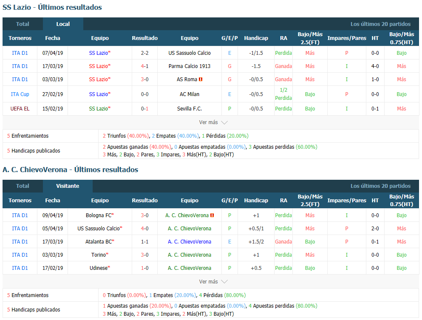Open Udinese team link
This screenshot has width=422, height=320.
[99, 268]
